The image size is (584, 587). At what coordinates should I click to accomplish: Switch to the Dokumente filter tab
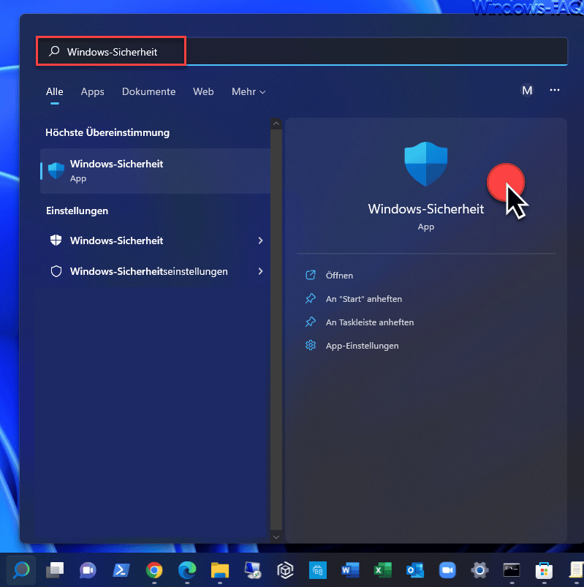click(x=148, y=91)
